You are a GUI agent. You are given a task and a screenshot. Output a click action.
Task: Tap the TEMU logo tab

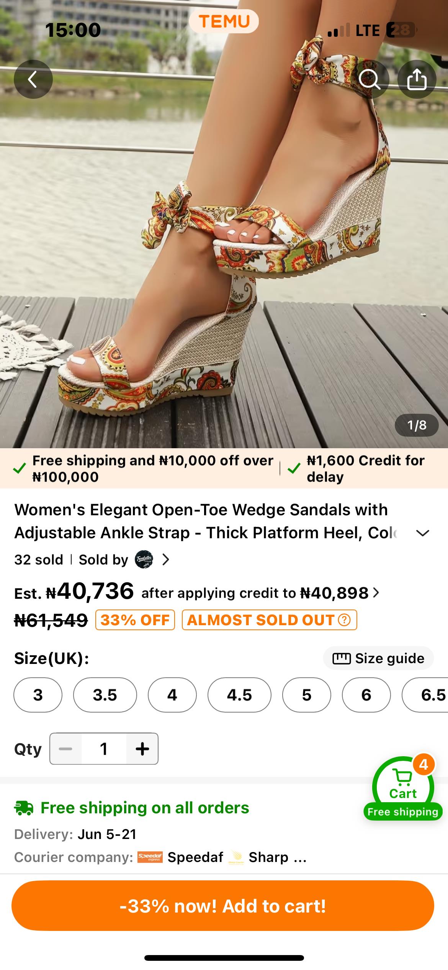[224, 21]
